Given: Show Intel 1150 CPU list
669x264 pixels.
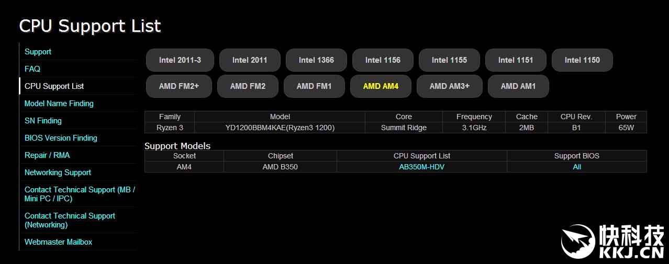Looking at the screenshot, I should click(x=582, y=60).
